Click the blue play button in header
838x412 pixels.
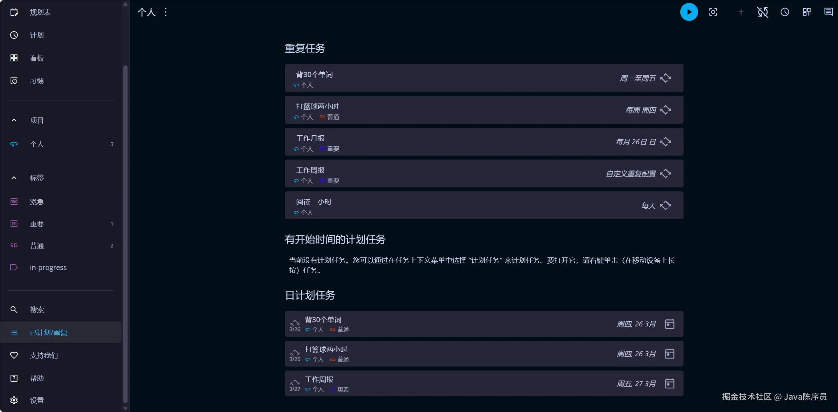pos(689,12)
